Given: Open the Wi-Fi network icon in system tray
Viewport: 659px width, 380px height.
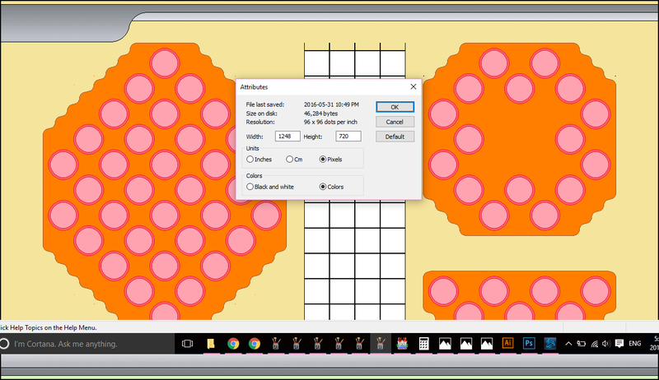Looking at the screenshot, I should 594,343.
